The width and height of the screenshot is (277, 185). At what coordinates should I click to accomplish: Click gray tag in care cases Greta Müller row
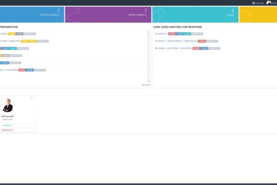pyautogui.click(x=214, y=48)
